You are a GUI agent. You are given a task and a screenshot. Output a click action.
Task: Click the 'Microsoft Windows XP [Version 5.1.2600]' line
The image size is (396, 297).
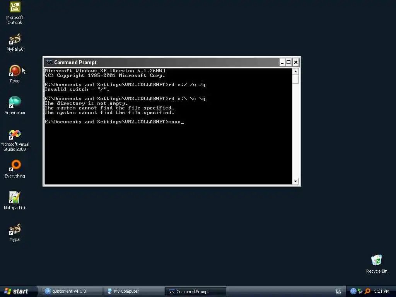coord(105,71)
